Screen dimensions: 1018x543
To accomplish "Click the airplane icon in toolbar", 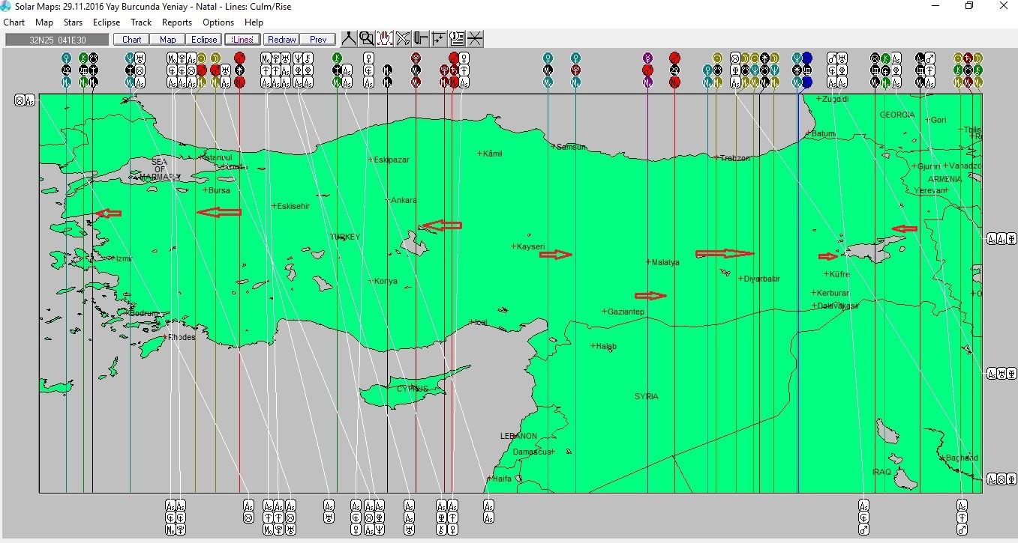I will point(403,39).
